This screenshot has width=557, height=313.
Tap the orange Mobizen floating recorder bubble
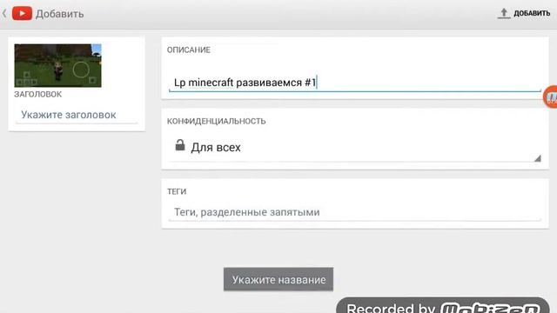point(551,97)
